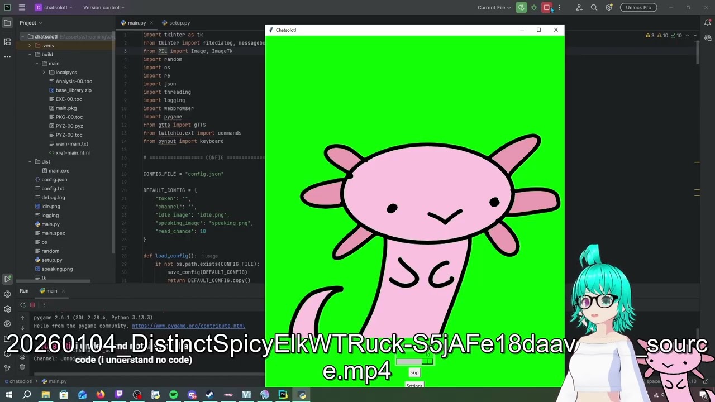The height and width of the screenshot is (402, 715).
Task: Open More tool windows ellipsis icon
Action: [7, 56]
